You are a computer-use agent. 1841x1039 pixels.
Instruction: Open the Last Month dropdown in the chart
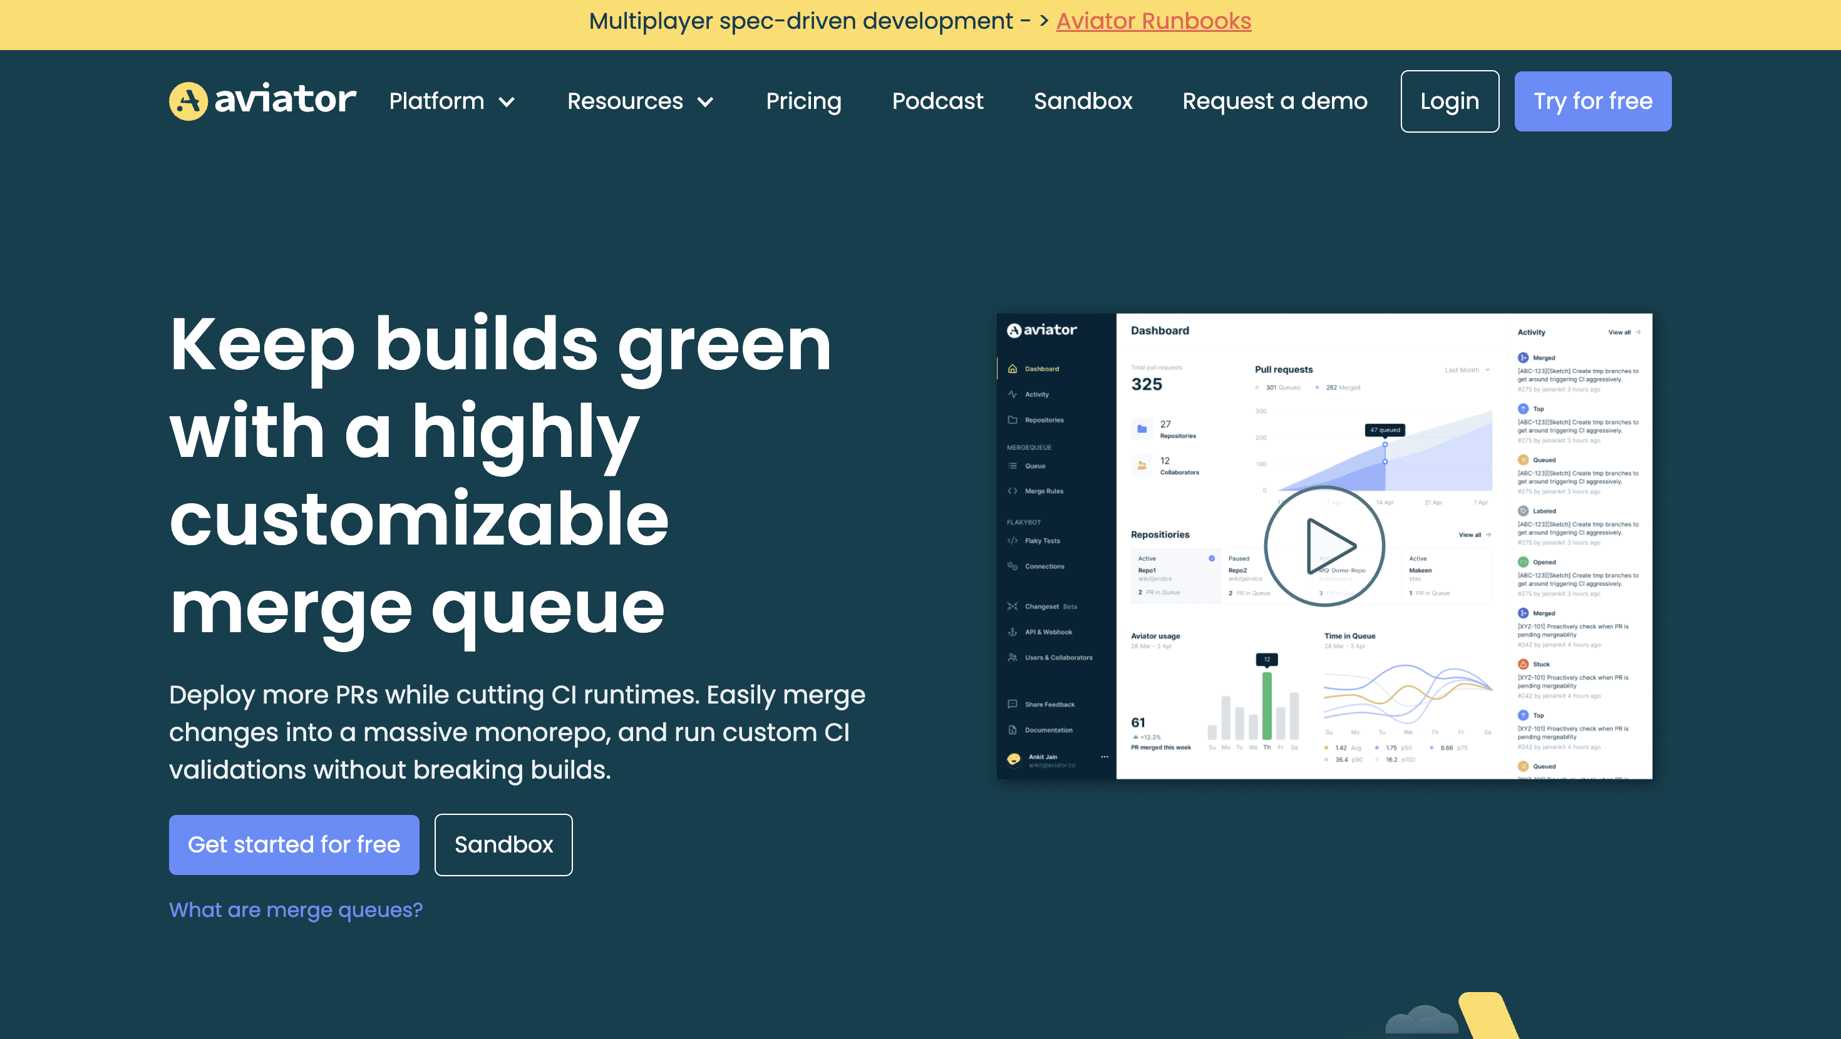tap(1467, 370)
